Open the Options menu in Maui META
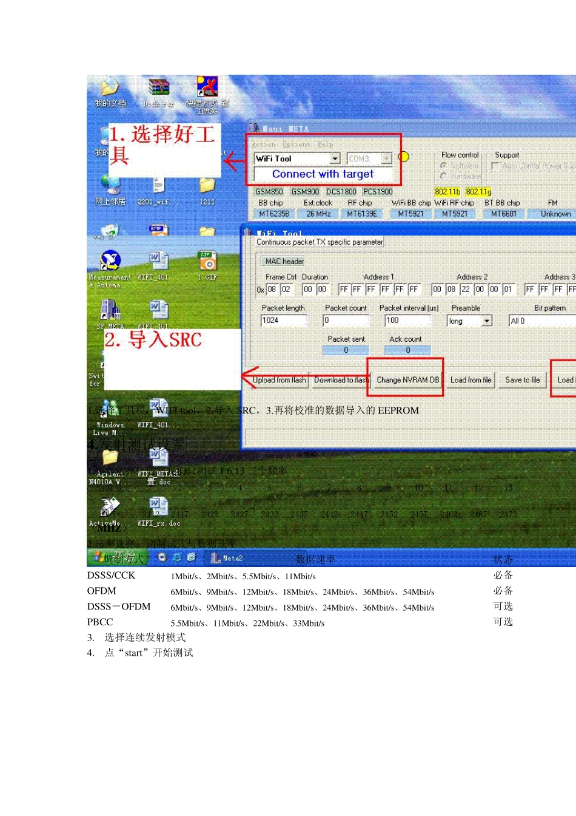 coord(296,144)
